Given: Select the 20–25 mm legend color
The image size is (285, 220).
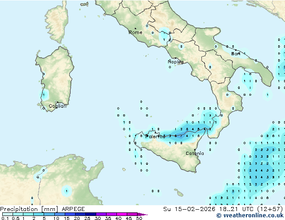Looking at the screenshot, I should pyautogui.click(x=80, y=214).
